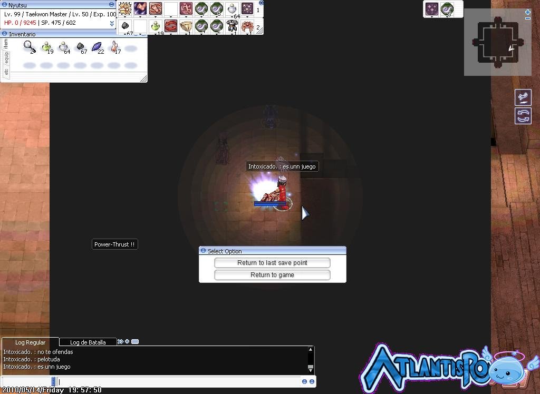
Task: Select the green swirl skill numbered 7
Action: click(201, 9)
